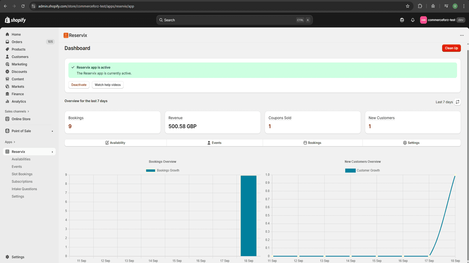Open the Shopify Sidekick assistant icon

[x=402, y=20]
